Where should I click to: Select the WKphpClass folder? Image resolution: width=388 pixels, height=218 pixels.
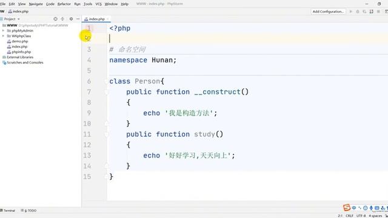[x=21, y=36]
